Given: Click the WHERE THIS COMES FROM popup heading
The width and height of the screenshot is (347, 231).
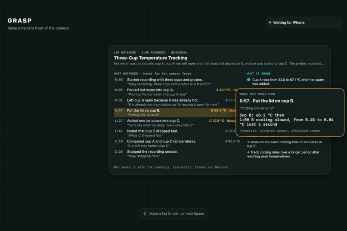Looking at the screenshot, I should [257, 94].
